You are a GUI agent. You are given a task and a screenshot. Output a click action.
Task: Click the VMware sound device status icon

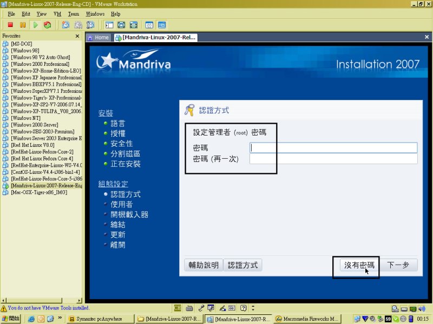[422, 308]
